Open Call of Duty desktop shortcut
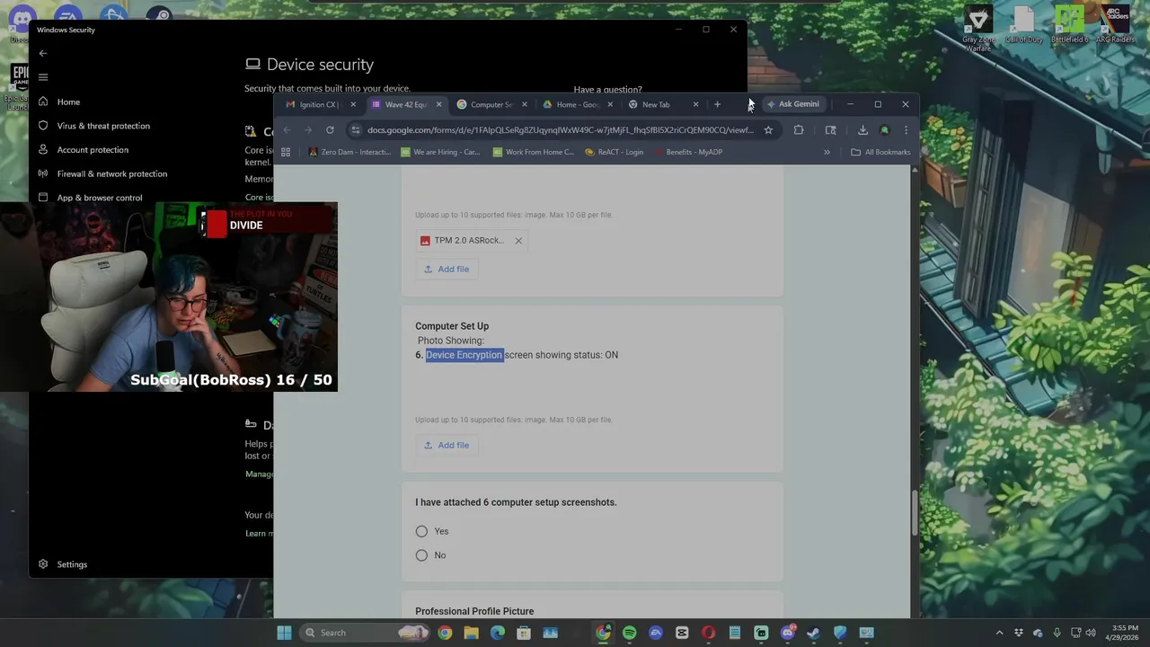The height and width of the screenshot is (647, 1150). (1023, 25)
